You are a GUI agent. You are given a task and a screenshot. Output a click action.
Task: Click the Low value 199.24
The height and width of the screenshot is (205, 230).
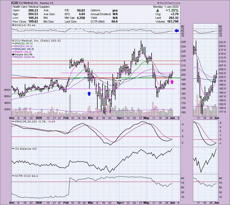coord(33,18)
